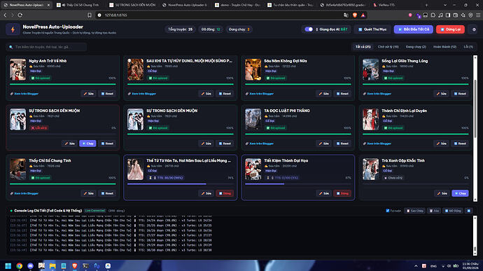Go back with the browser back arrow

click(x=5, y=15)
